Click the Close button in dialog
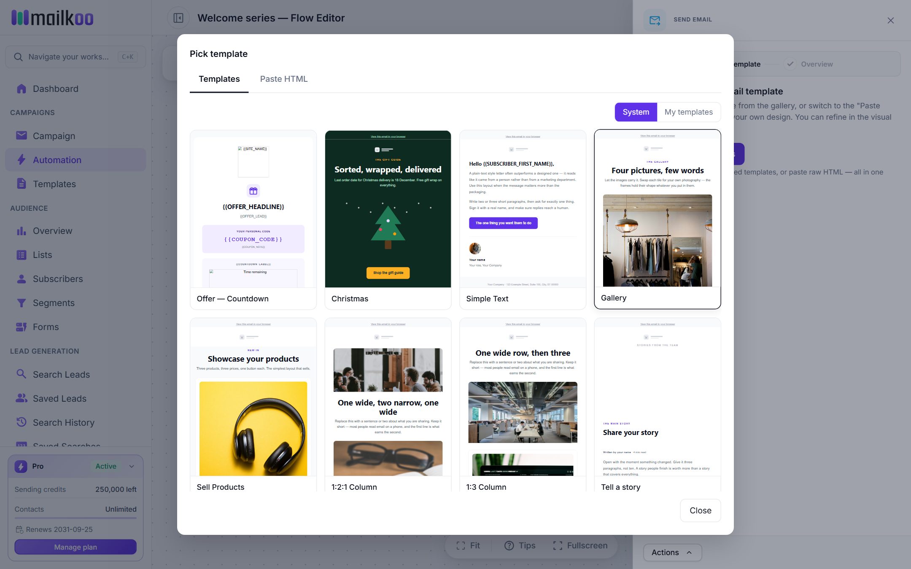Screen dimensions: 911x569 700,510
